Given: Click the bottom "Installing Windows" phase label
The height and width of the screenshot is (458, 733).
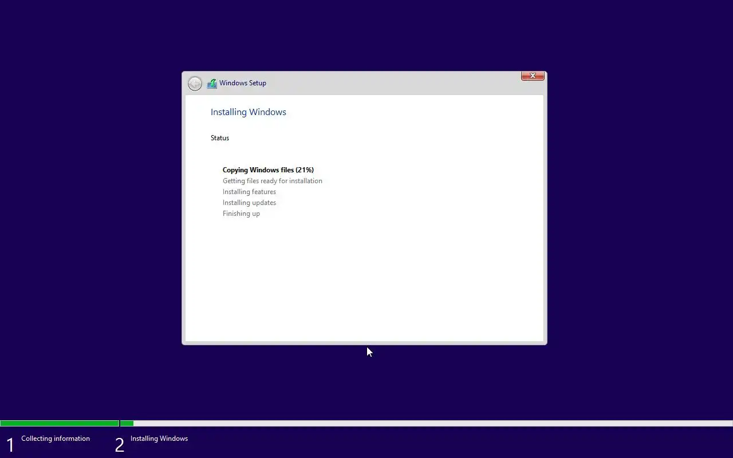Looking at the screenshot, I should [x=159, y=439].
